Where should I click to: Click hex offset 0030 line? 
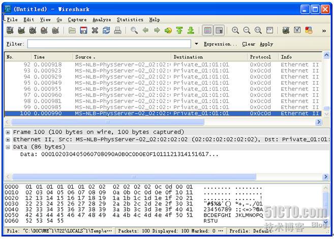pos(134,203)
